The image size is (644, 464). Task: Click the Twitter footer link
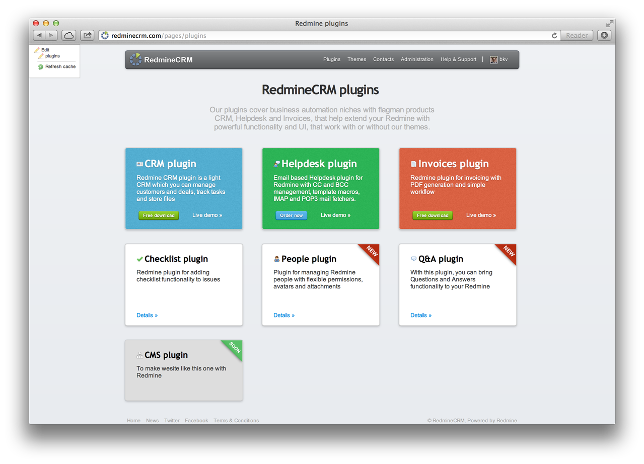point(172,421)
